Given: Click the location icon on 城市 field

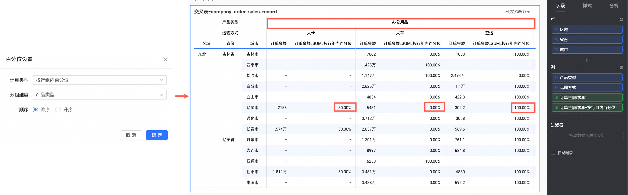Looking at the screenshot, I should 557,50.
